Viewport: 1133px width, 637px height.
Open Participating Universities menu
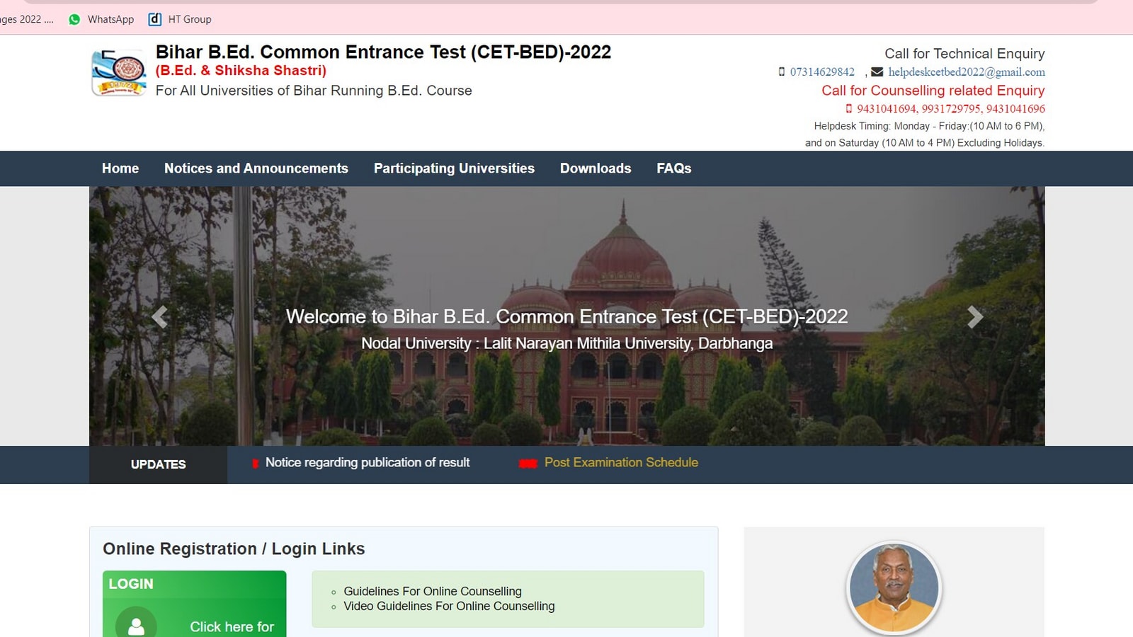tap(454, 168)
